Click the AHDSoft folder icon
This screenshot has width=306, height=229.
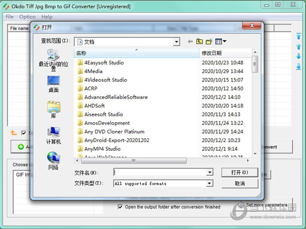point(80,106)
